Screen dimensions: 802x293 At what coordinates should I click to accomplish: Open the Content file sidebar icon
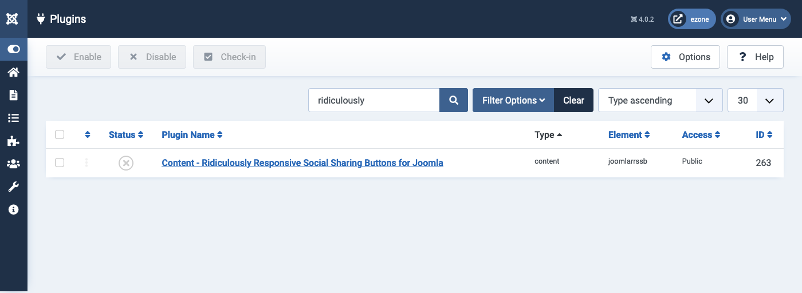14,95
